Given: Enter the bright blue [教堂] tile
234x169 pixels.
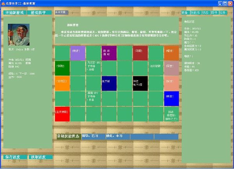Looking at the screenshot, I should (172, 99).
